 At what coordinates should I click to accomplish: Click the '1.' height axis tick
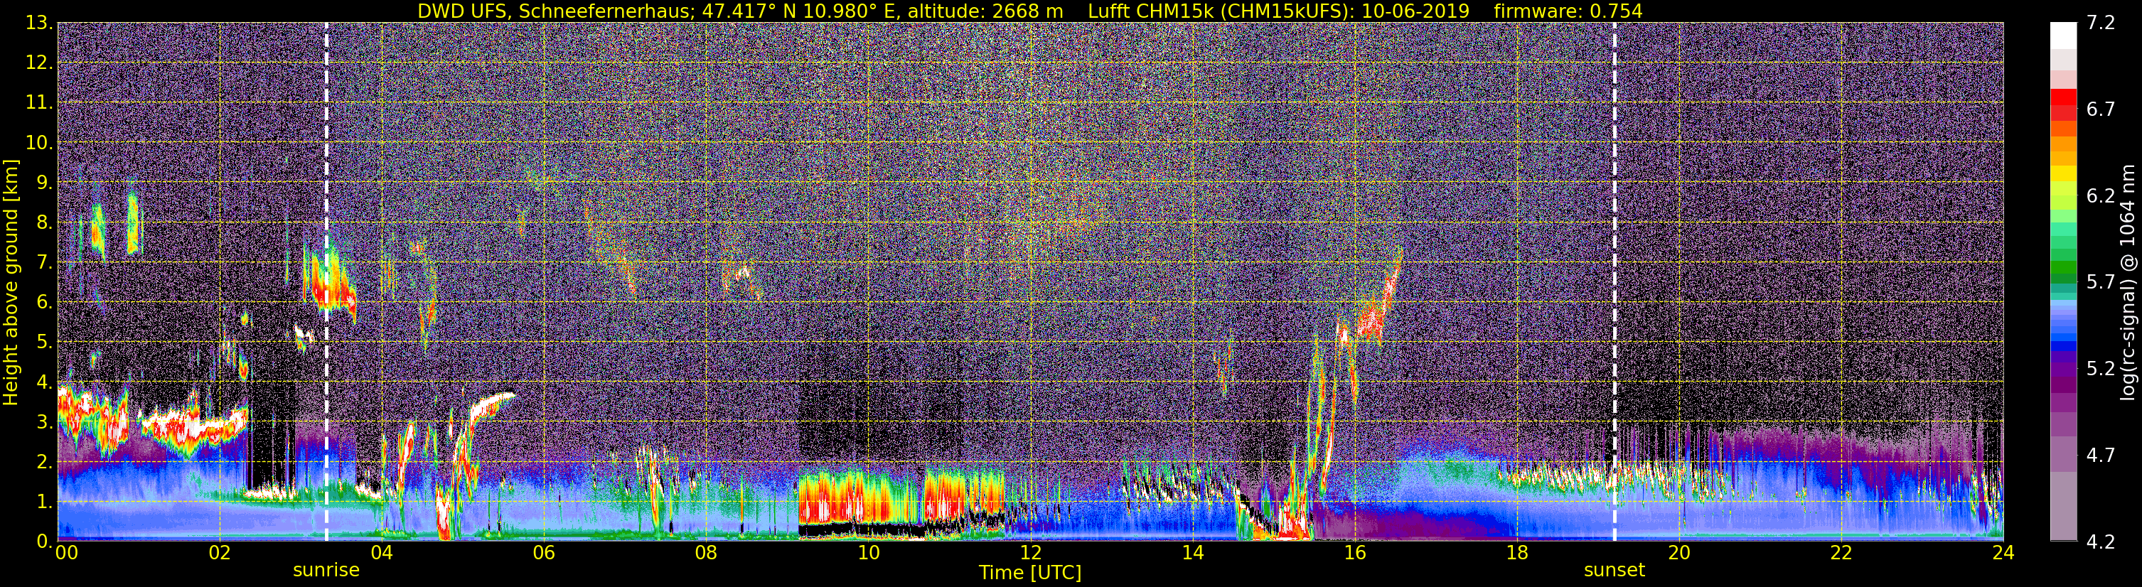[x=45, y=501]
